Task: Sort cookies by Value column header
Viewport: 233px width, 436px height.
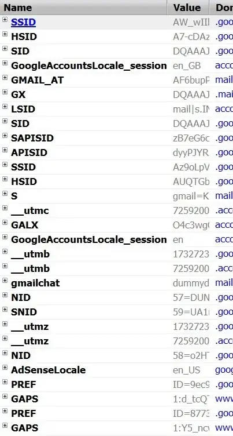Action: (x=188, y=8)
